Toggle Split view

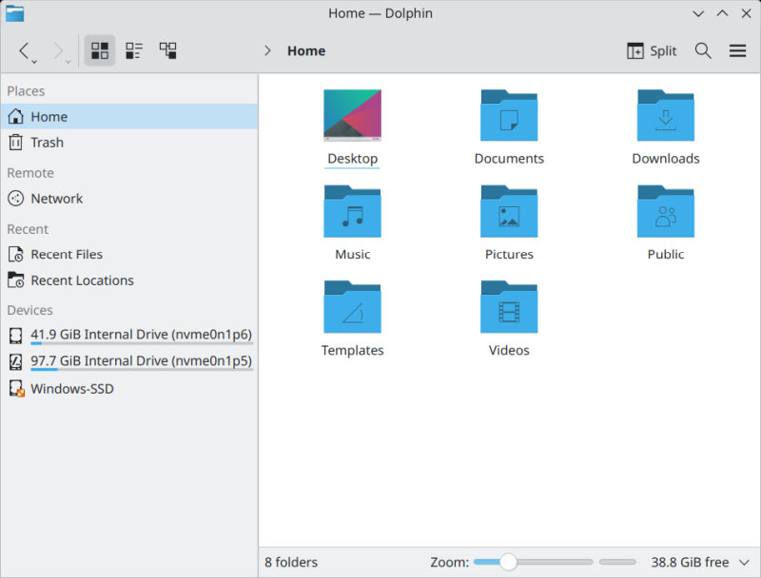[x=651, y=50]
